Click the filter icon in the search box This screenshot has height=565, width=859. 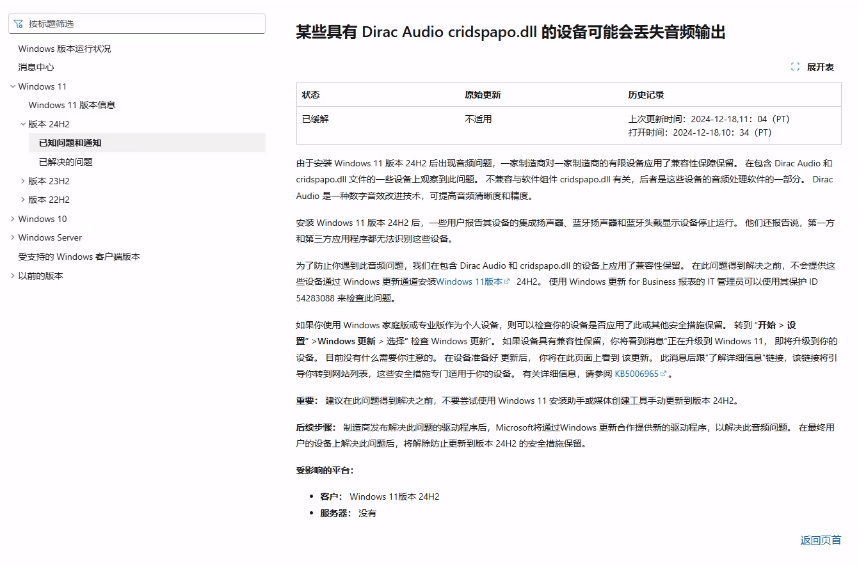18,24
